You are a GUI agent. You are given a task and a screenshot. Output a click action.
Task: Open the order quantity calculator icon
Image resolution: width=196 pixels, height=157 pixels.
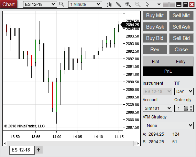[x=186, y=108]
